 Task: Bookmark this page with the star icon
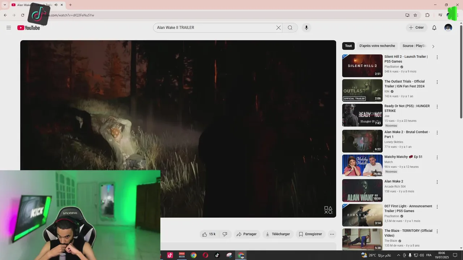415,15
